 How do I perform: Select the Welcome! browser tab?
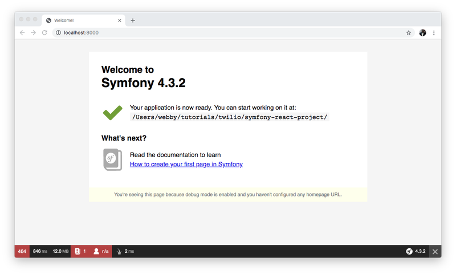pyautogui.click(x=83, y=20)
